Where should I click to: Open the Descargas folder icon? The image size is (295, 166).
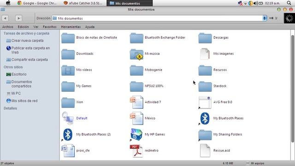pos(205,38)
